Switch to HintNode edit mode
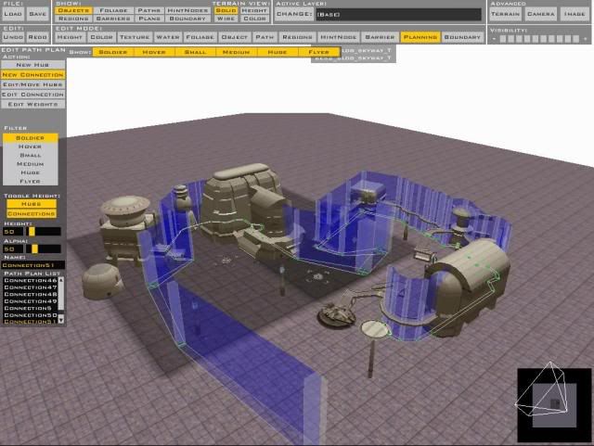Viewport: 594px width, 446px height. (338, 37)
